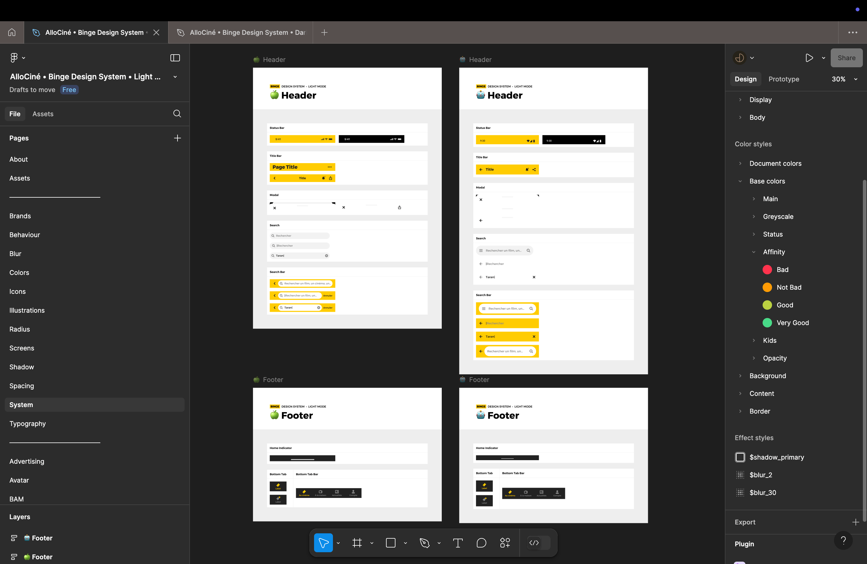This screenshot has height=564, width=867.
Task: Select the Frame tool in toolbar
Action: 357,543
